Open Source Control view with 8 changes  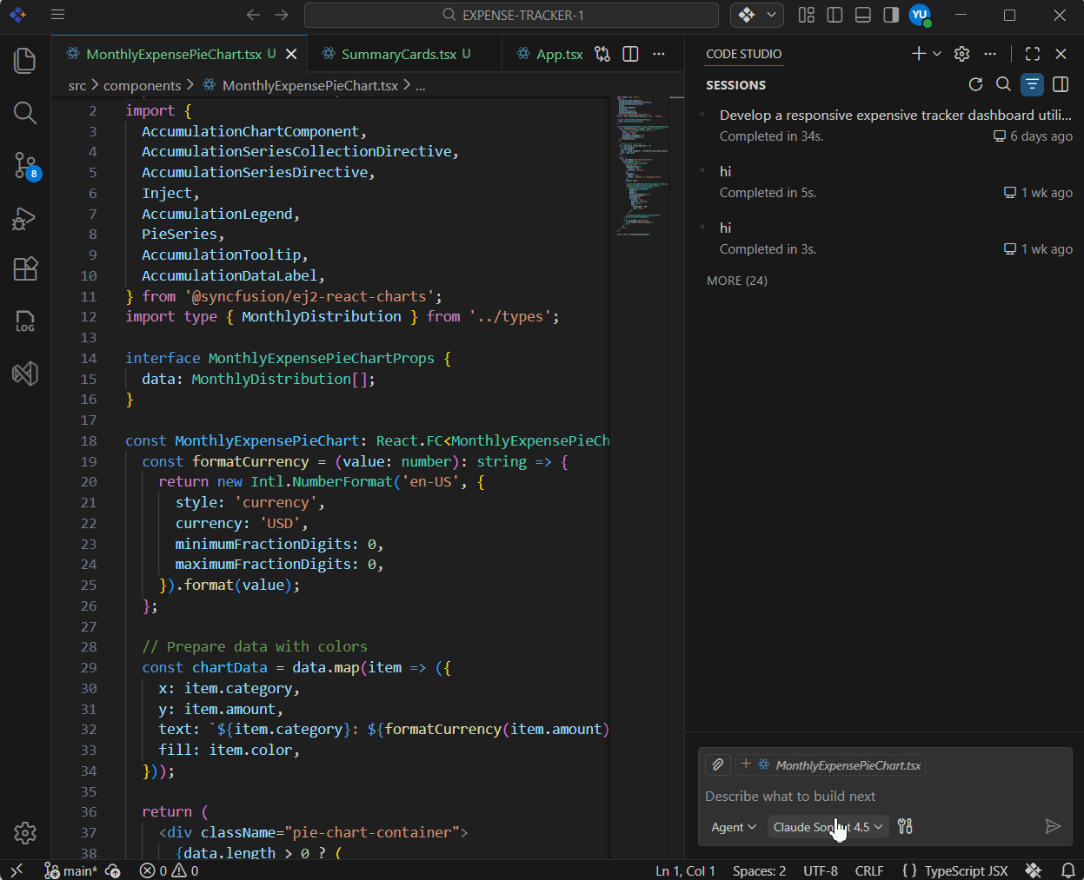coord(25,165)
